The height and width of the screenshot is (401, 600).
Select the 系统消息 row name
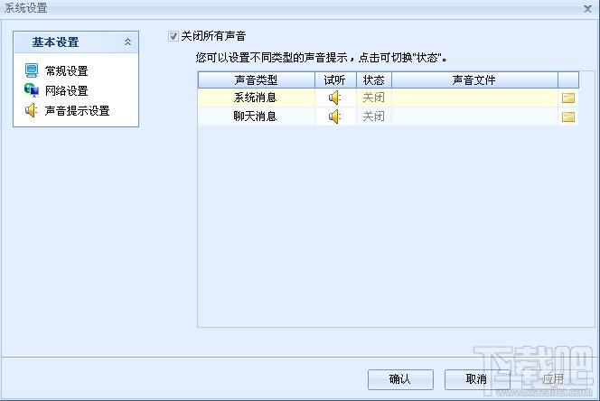click(x=255, y=98)
